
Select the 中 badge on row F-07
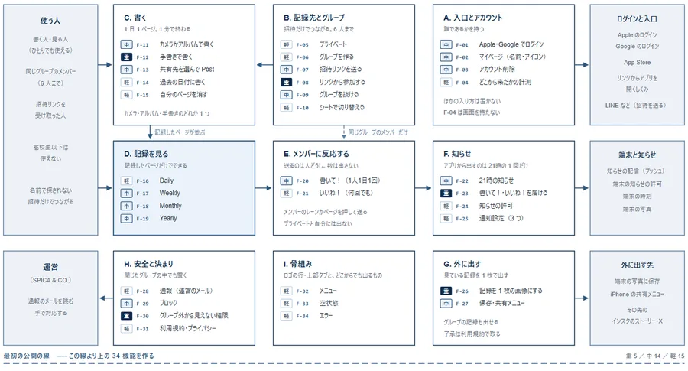click(286, 70)
